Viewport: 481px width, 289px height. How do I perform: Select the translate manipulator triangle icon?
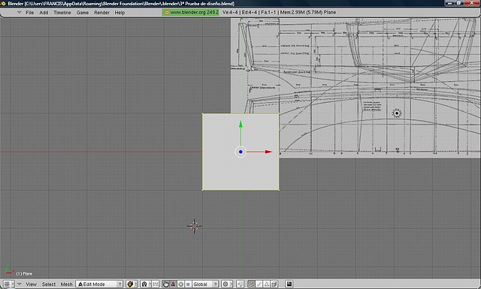pyautogui.click(x=173, y=284)
